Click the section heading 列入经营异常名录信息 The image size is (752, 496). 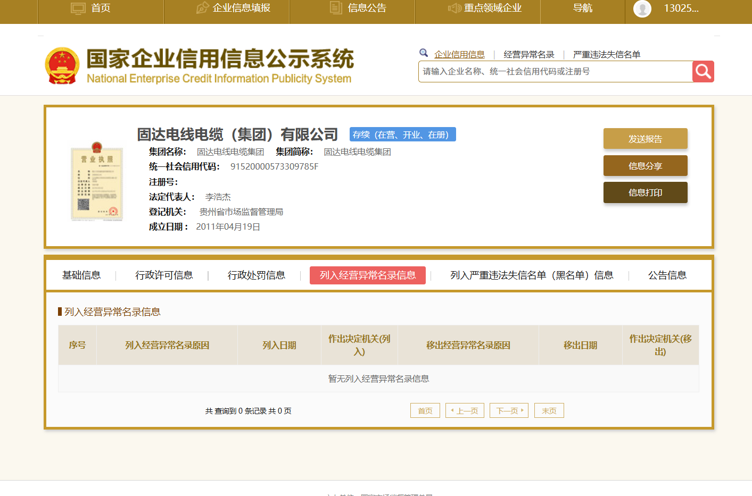point(112,312)
